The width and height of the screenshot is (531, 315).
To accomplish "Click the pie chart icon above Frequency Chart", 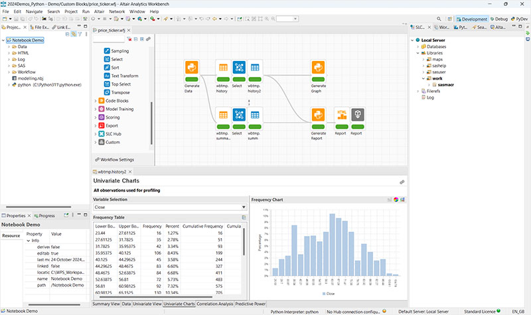I will (395, 200).
